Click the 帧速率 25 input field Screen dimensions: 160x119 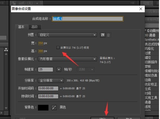tap(45, 69)
